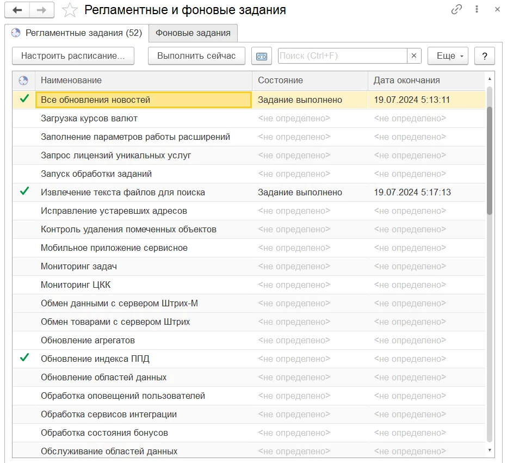Select row Обмен товарами с сервером Штрих
This screenshot has height=463, width=507.
pyautogui.click(x=249, y=322)
